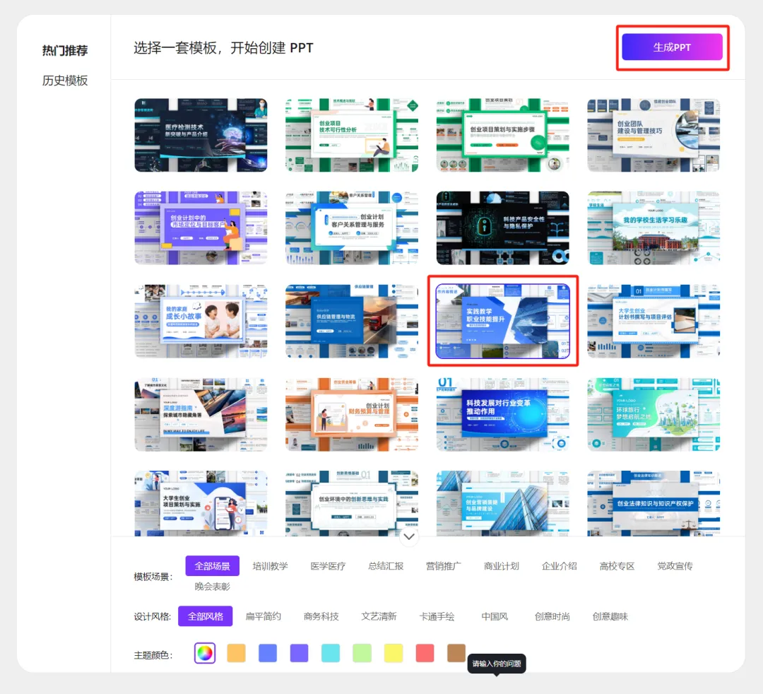Select 全部风格 design style
763x694 pixels.
coord(206,616)
